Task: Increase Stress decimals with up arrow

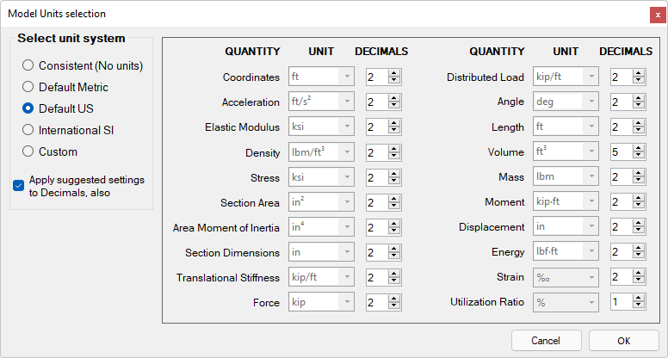Action: 393,174
